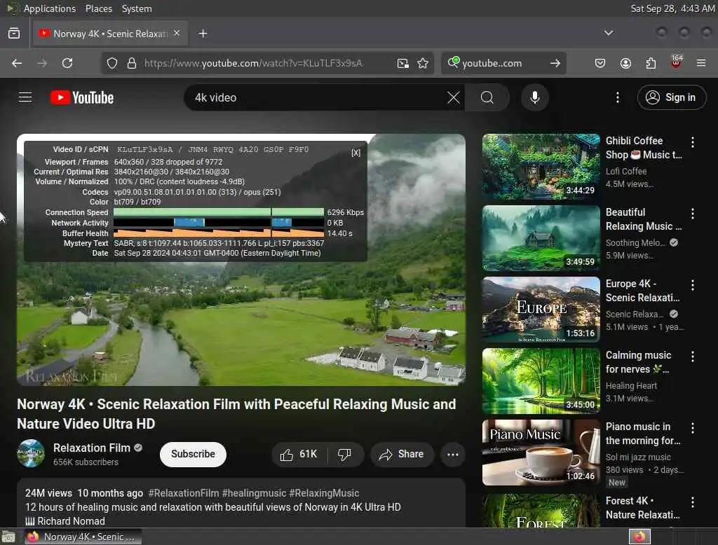This screenshot has height=545, width=718.
Task: Start voice search with microphone
Action: [x=534, y=97]
